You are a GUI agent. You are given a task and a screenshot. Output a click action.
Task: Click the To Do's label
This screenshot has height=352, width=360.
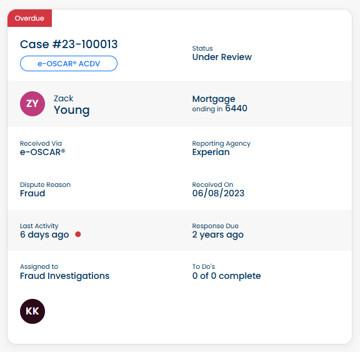[203, 266]
